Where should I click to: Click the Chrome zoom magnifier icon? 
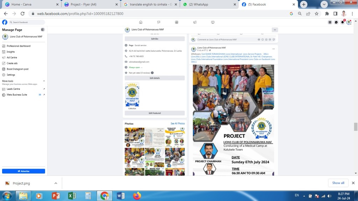(x=300, y=14)
